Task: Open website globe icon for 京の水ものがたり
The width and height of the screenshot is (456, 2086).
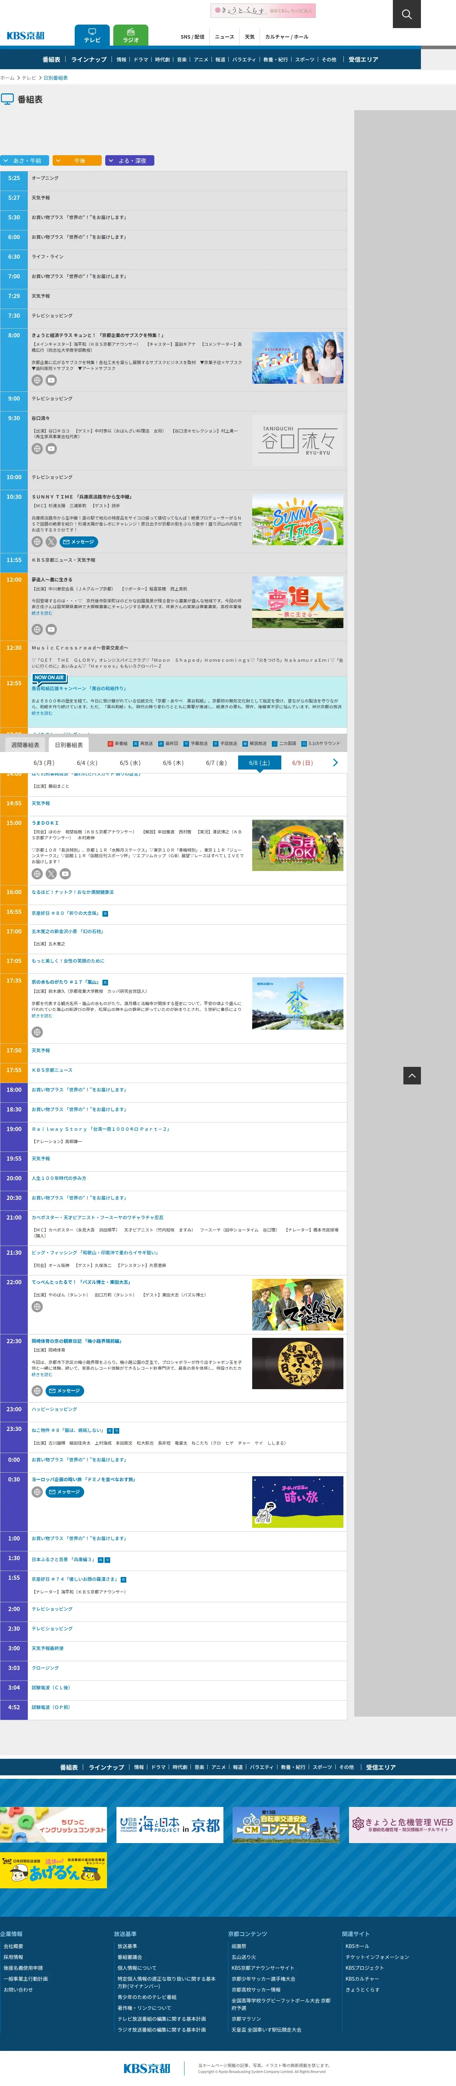Action: click(37, 1032)
